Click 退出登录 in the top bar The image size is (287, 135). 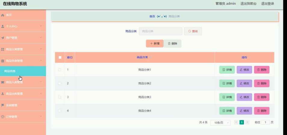(x=267, y=4)
